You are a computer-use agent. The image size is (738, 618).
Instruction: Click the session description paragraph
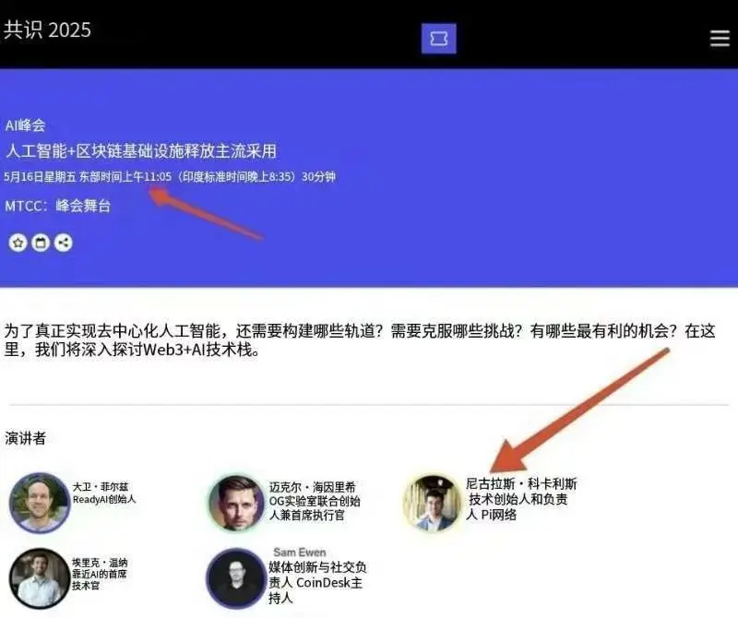[360, 340]
